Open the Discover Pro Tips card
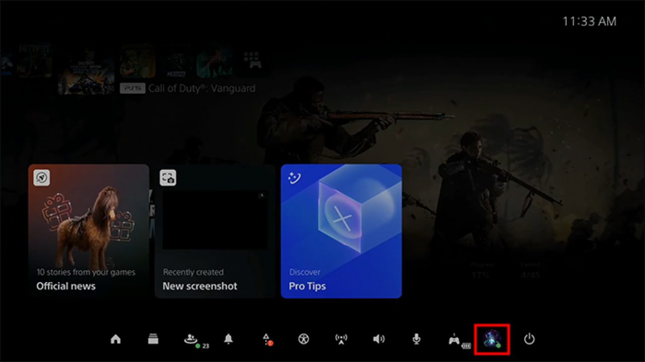The height and width of the screenshot is (362, 645). click(x=341, y=231)
